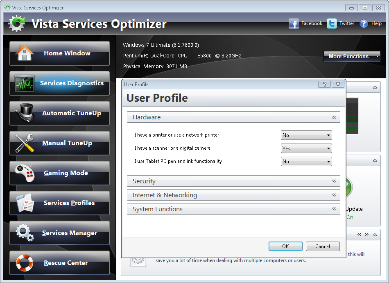Open printer or network printer dropdown

306,135
